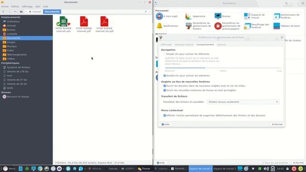Open path bar dropdown arrow before mickael
The image size is (306, 172).
tap(26, 11)
